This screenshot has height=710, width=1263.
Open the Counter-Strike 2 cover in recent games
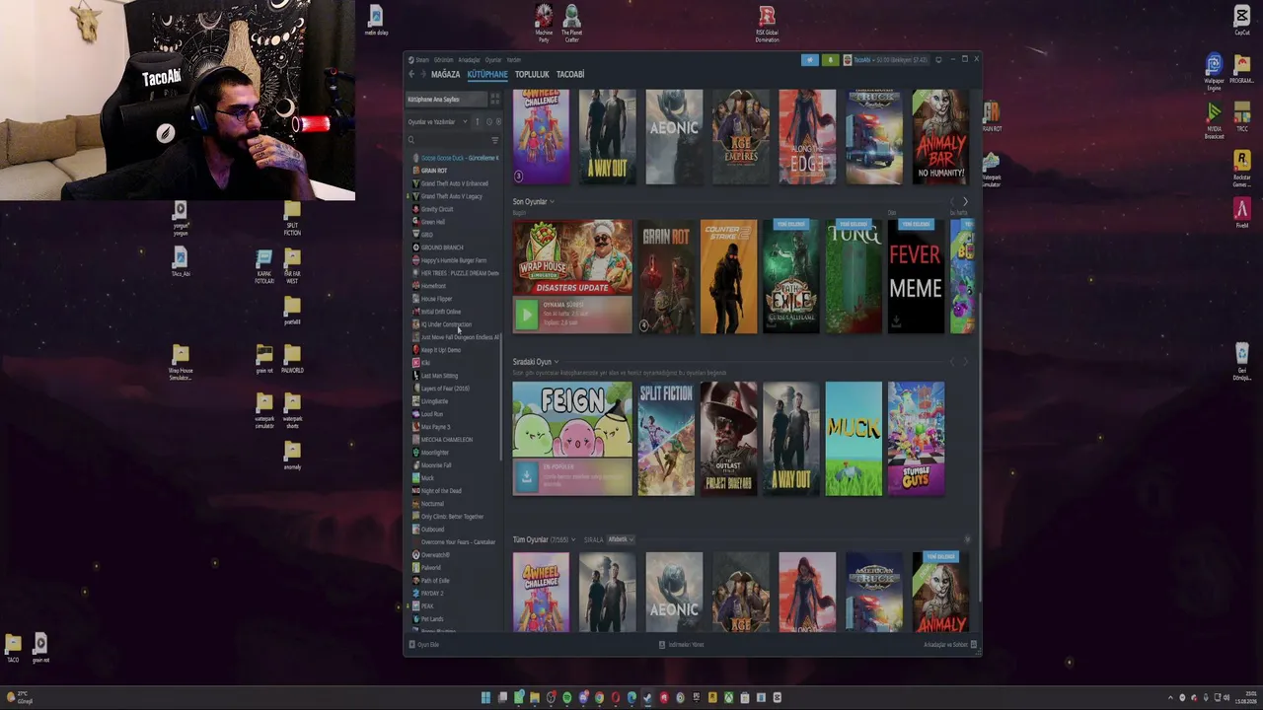[x=728, y=277]
